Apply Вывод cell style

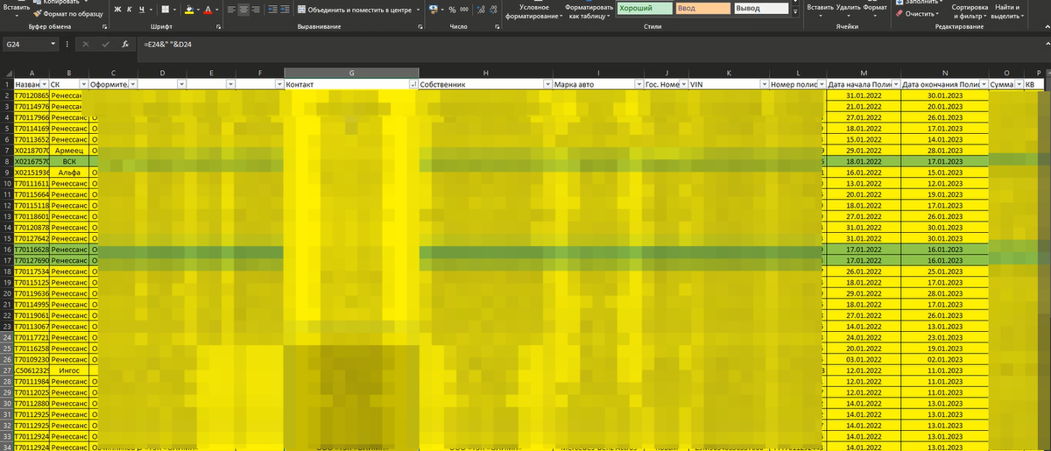(x=761, y=8)
